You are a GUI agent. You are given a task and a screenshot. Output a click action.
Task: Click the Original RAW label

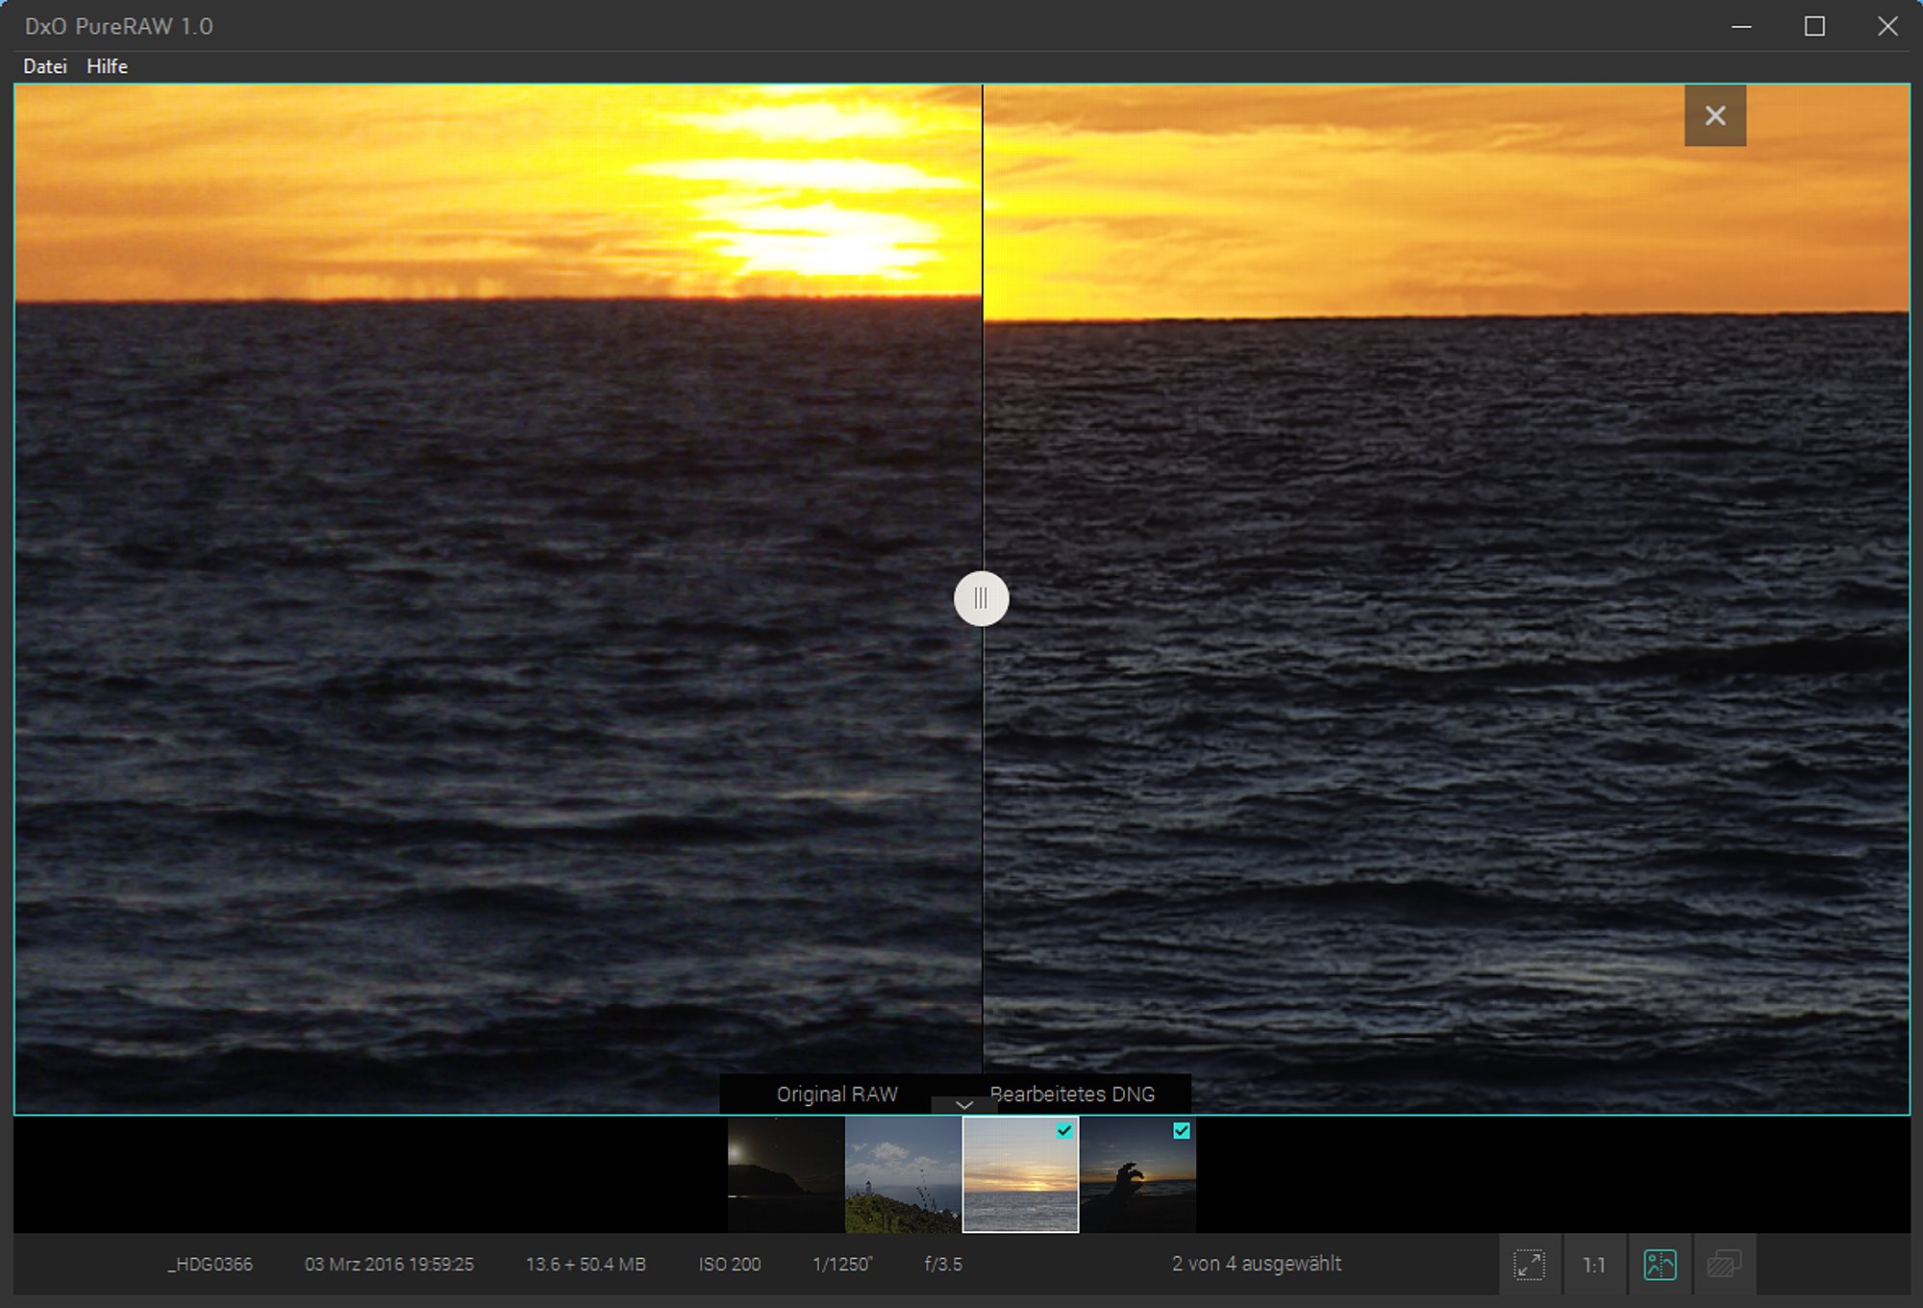pyautogui.click(x=837, y=1094)
